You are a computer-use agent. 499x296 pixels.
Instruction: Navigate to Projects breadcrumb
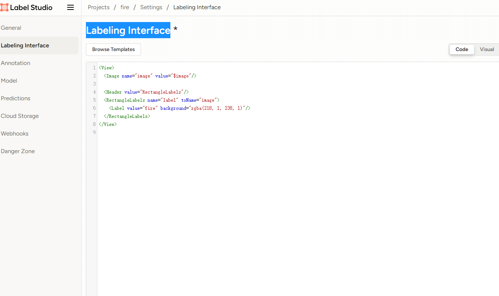tap(98, 7)
